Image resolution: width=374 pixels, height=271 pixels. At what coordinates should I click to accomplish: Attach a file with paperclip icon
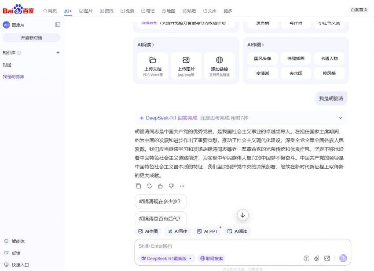(317, 258)
